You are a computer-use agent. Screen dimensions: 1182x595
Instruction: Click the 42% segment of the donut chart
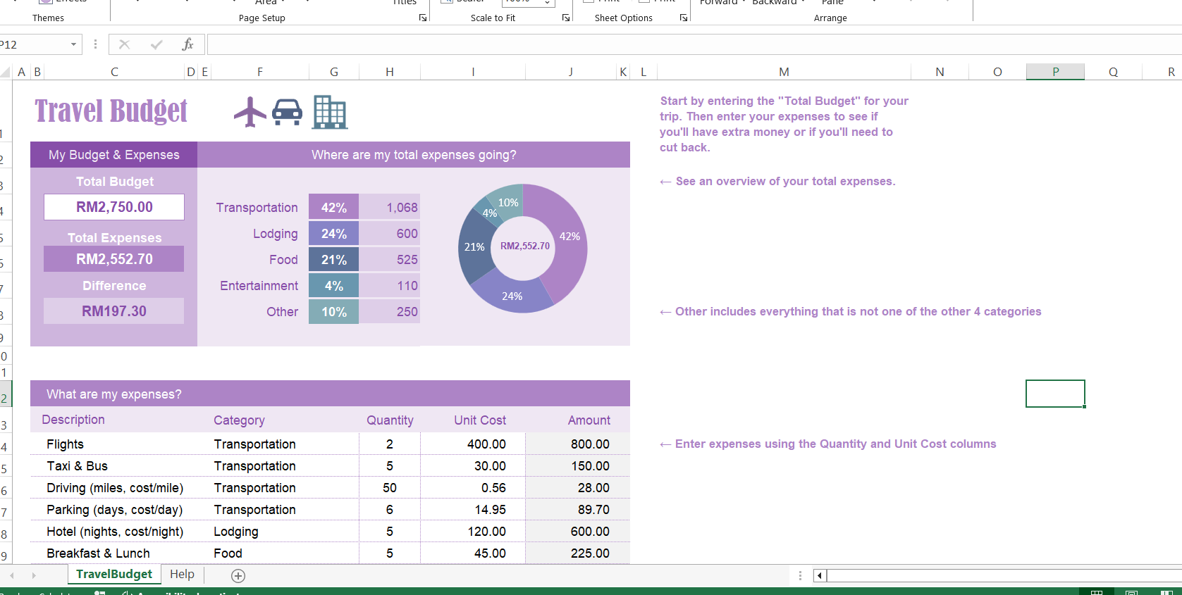[x=570, y=237]
